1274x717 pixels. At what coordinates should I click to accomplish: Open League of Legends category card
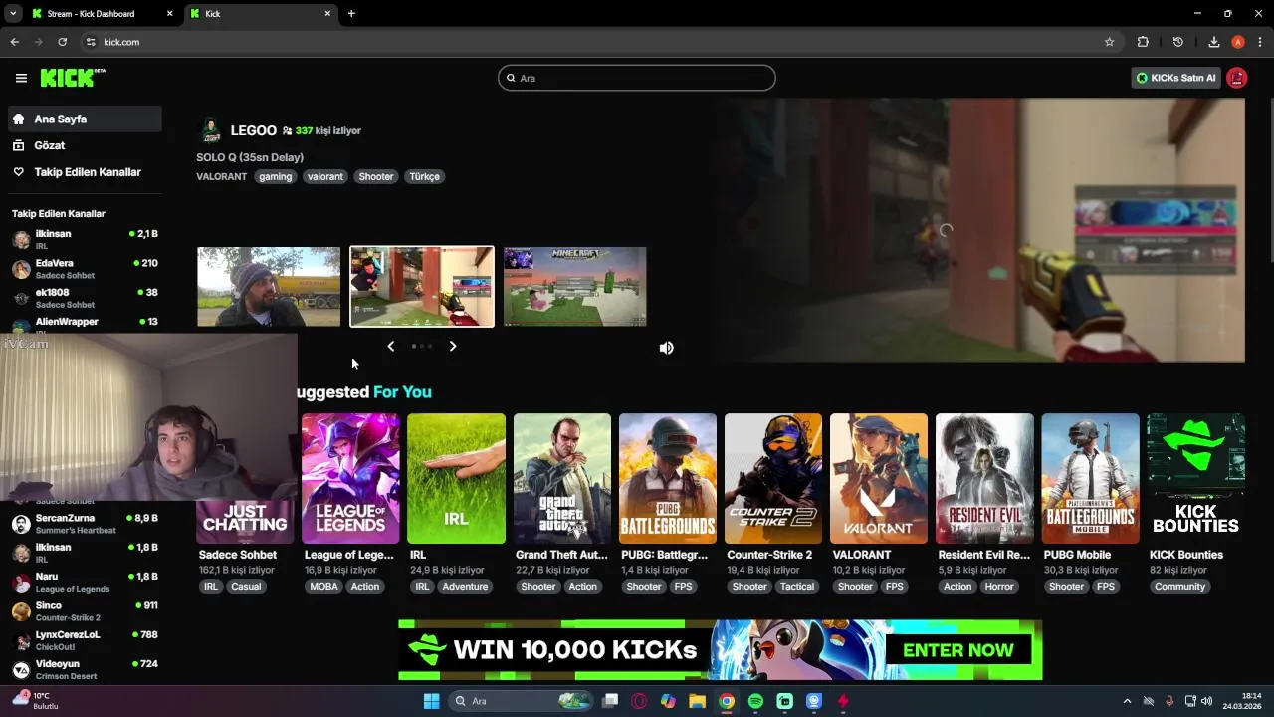coord(350,478)
